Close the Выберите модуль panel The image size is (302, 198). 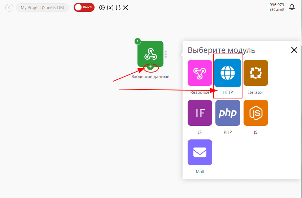[x=294, y=50]
